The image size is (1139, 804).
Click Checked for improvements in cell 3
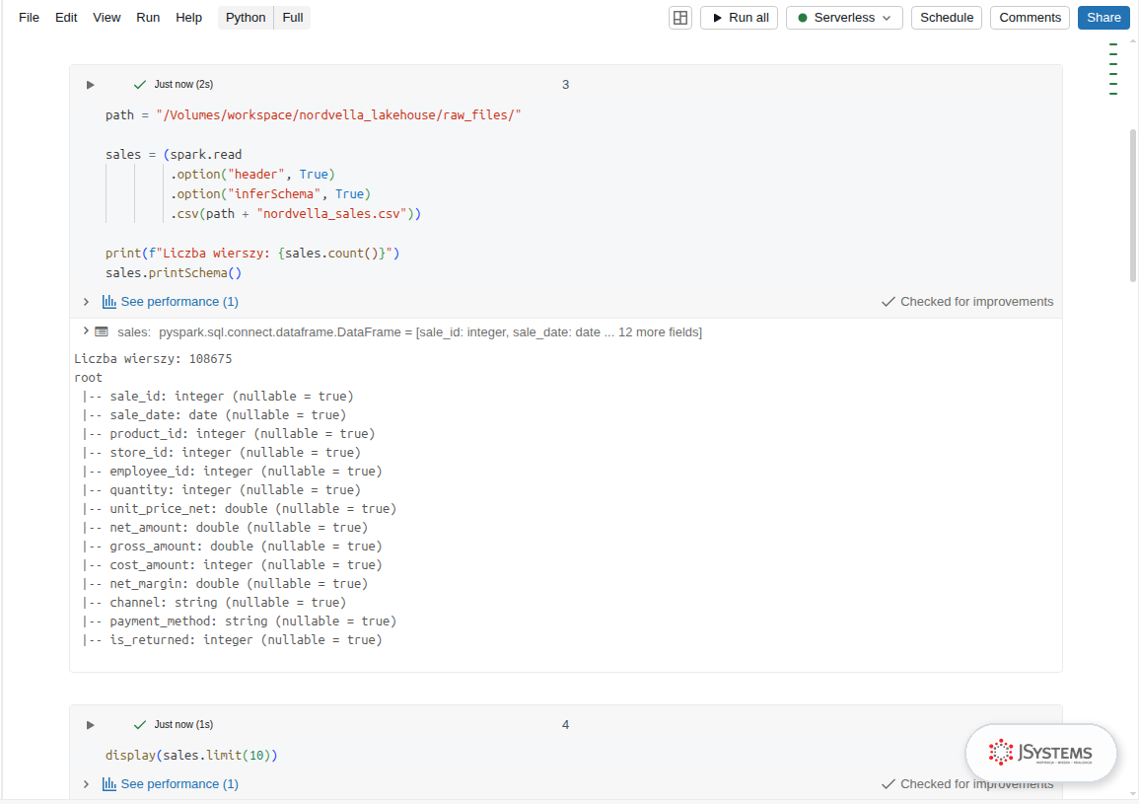click(966, 302)
